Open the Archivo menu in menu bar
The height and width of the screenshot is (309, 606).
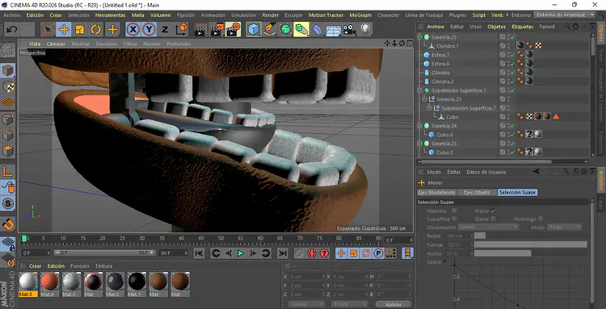[x=11, y=15]
